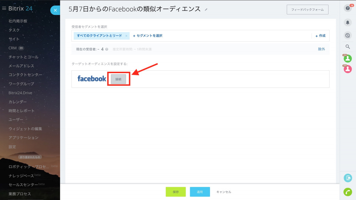This screenshot has height=200, width=356.
Task: Click the 除外 link
Action: 322,49
